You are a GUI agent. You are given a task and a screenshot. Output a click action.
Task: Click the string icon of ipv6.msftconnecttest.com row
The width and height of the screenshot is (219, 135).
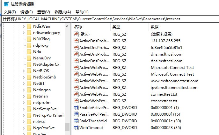(76, 87)
